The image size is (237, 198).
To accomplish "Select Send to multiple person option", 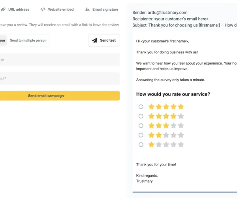I will [28, 40].
